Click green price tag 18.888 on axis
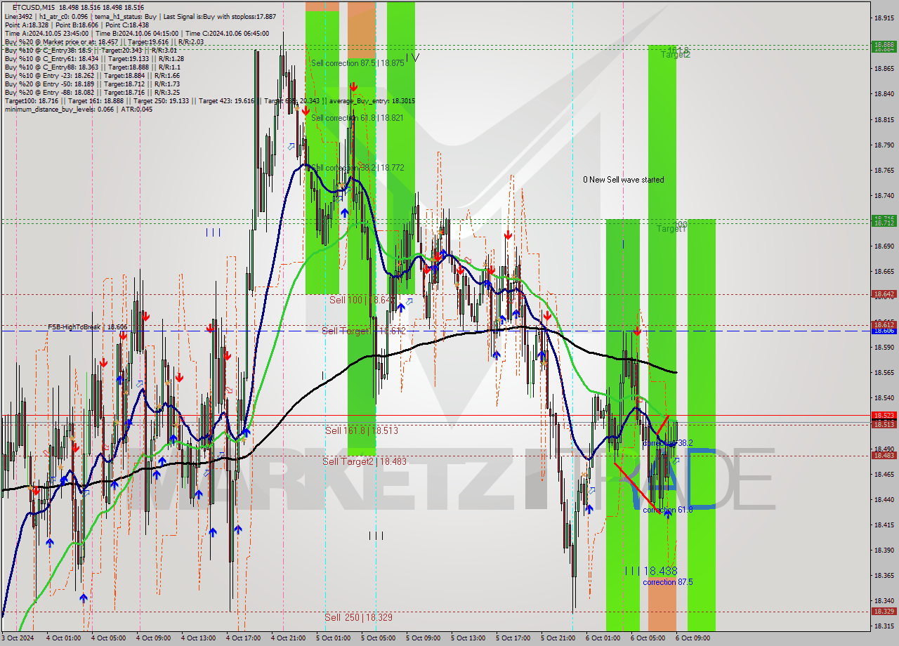The width and height of the screenshot is (899, 646). click(x=884, y=44)
